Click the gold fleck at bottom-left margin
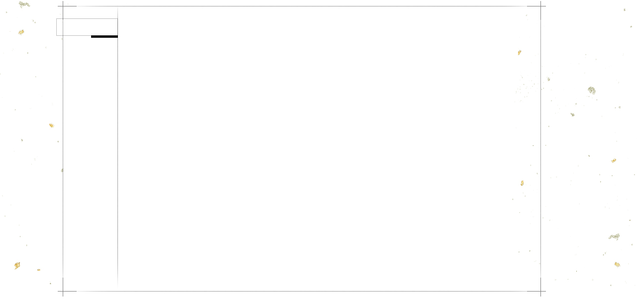The image size is (637, 299). [x=17, y=266]
